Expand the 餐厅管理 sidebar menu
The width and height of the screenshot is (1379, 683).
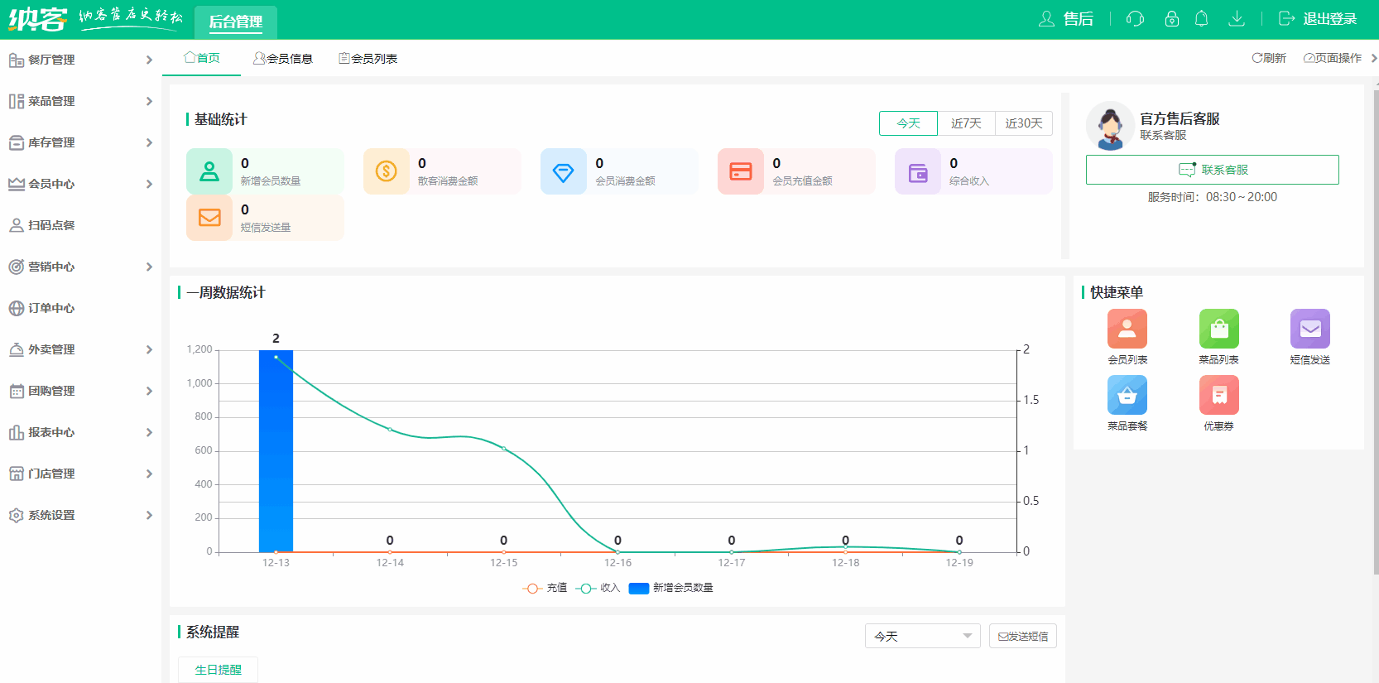tap(80, 60)
